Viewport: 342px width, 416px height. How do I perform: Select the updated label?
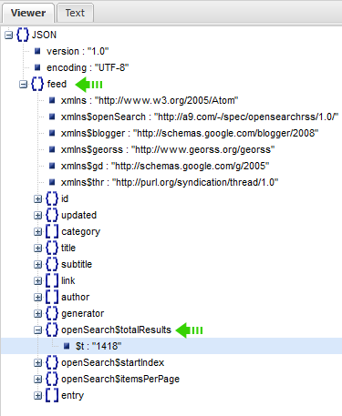click(78, 216)
